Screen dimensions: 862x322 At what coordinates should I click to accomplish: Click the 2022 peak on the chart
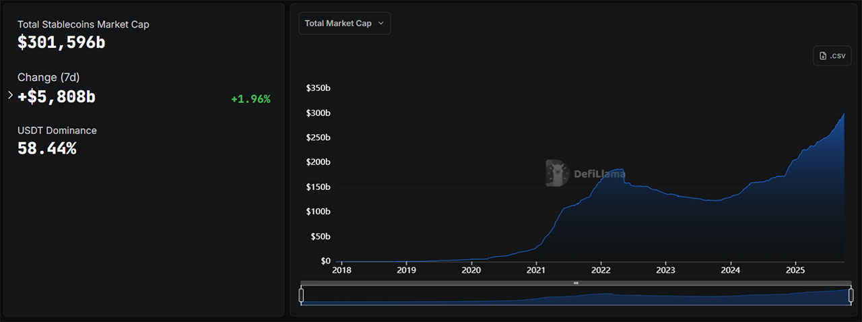click(614, 170)
